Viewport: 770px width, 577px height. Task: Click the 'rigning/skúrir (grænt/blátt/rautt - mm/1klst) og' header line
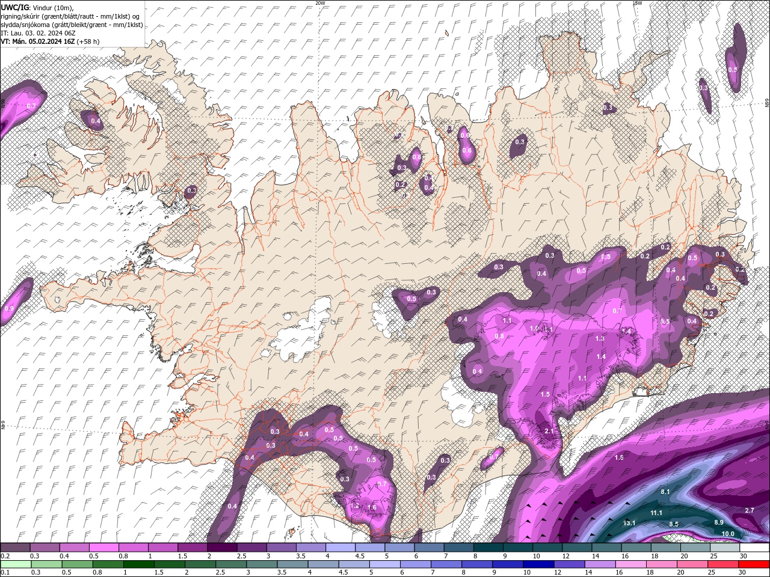[70, 16]
